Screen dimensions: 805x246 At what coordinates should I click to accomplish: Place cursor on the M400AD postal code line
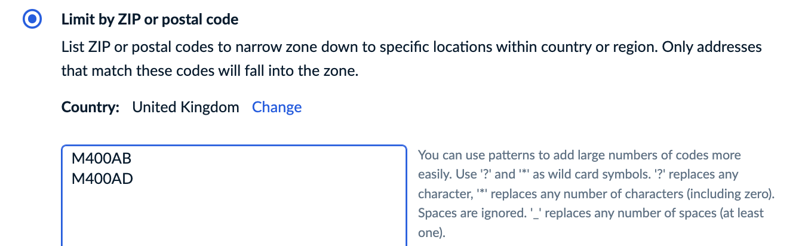(x=102, y=177)
